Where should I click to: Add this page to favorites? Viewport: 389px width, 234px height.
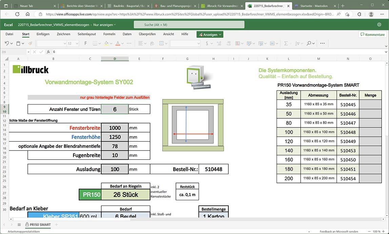tap(347, 14)
